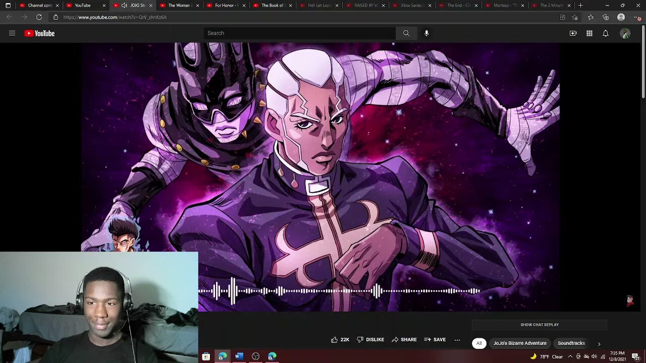Dislike the video
Screen dimensions: 646x363
(x=370, y=340)
